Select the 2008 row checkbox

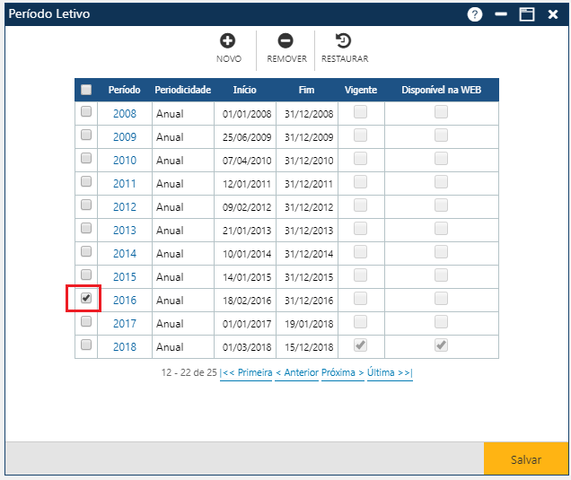click(86, 113)
